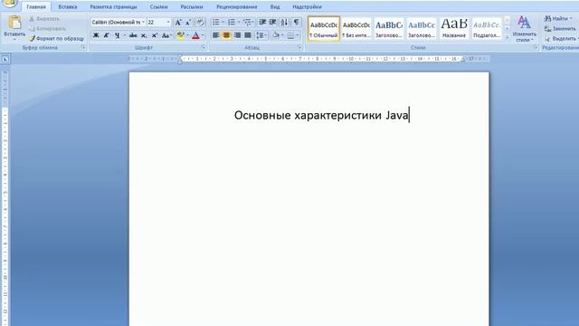Switch to the Ссылки tab
The width and height of the screenshot is (579, 326).
click(159, 6)
